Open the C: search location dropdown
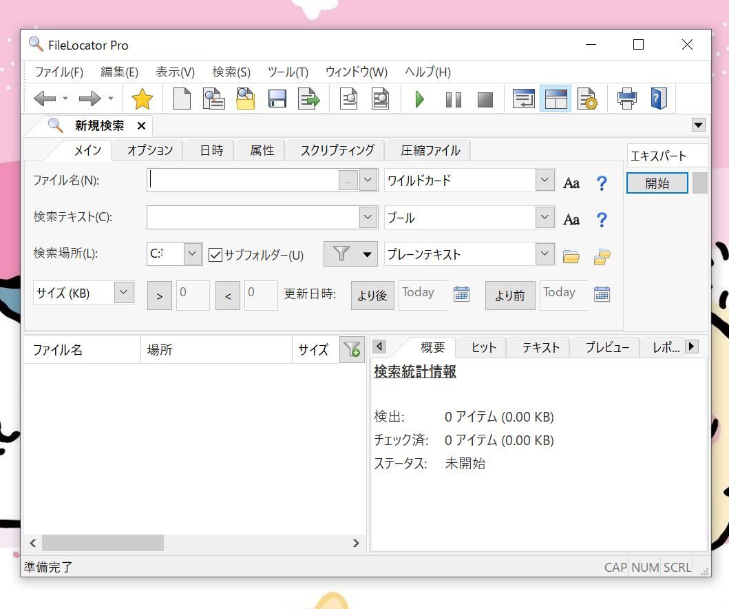This screenshot has width=729, height=609. tap(193, 254)
